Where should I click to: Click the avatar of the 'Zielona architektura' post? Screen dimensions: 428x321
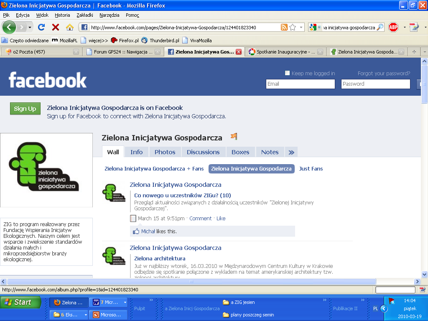114,256
